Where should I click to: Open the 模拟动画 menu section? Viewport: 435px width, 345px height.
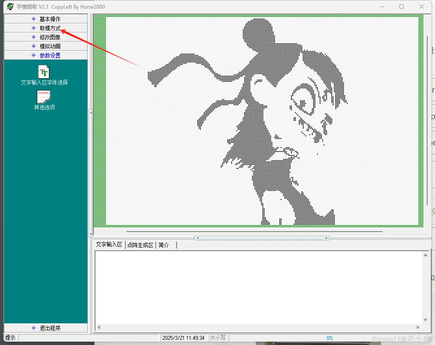click(46, 46)
